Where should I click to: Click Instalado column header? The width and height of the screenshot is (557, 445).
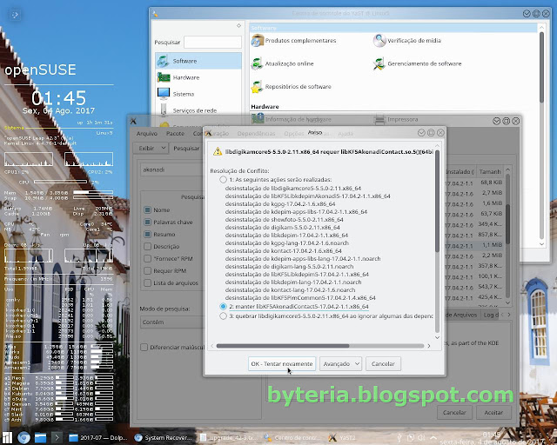(x=460, y=171)
